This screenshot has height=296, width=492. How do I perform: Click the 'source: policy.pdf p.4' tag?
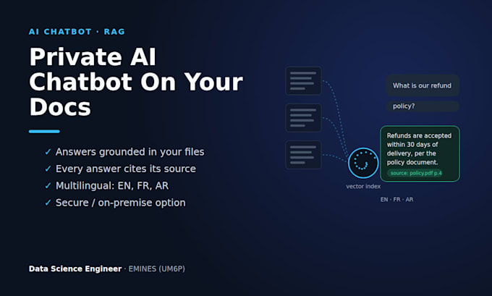[x=415, y=173]
